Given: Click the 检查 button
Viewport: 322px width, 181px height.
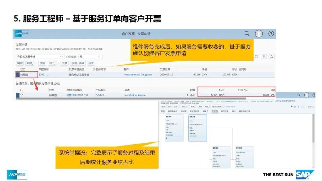Looking at the screenshot, I should 91,63.
